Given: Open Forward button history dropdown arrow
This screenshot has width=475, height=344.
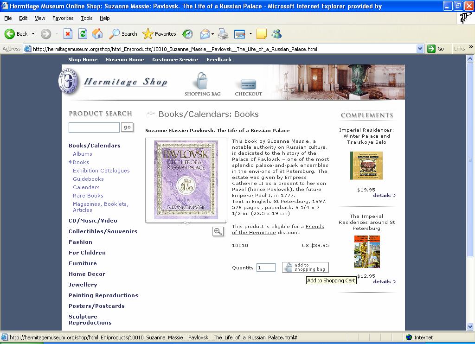Looking at the screenshot, I should 57,34.
